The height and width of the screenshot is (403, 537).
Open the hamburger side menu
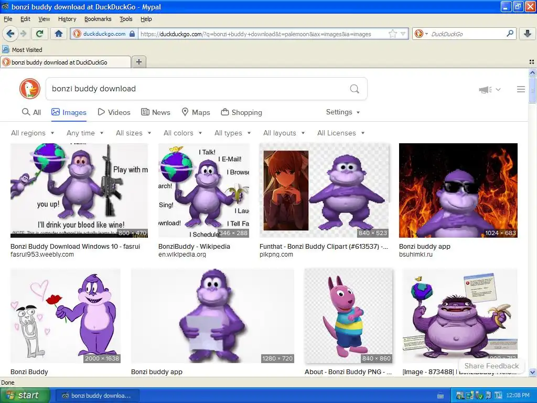click(x=521, y=89)
